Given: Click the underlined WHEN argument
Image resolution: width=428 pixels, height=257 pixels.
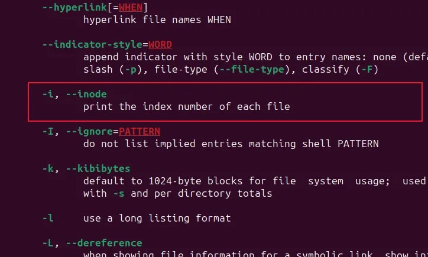Looking at the screenshot, I should point(131,7).
